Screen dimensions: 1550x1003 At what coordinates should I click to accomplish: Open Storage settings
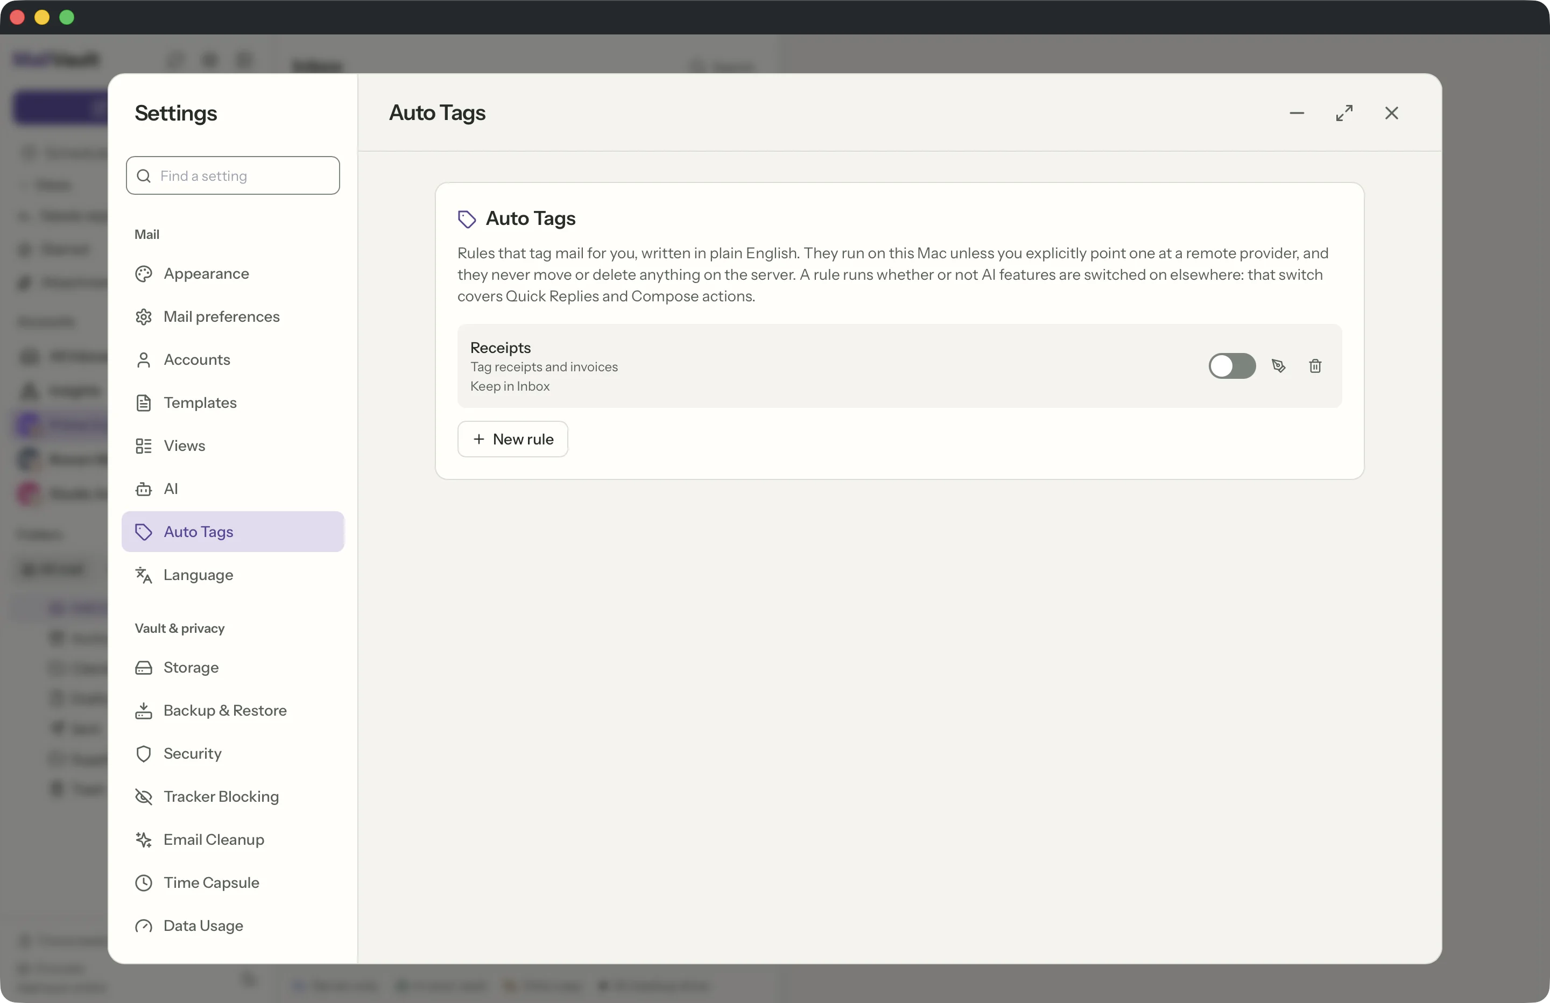pos(232,668)
